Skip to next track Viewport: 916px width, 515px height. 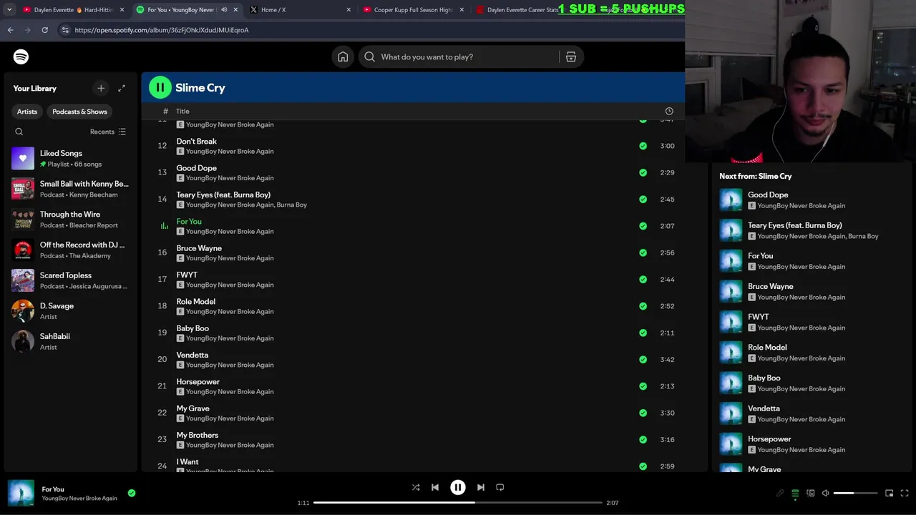pos(481,487)
